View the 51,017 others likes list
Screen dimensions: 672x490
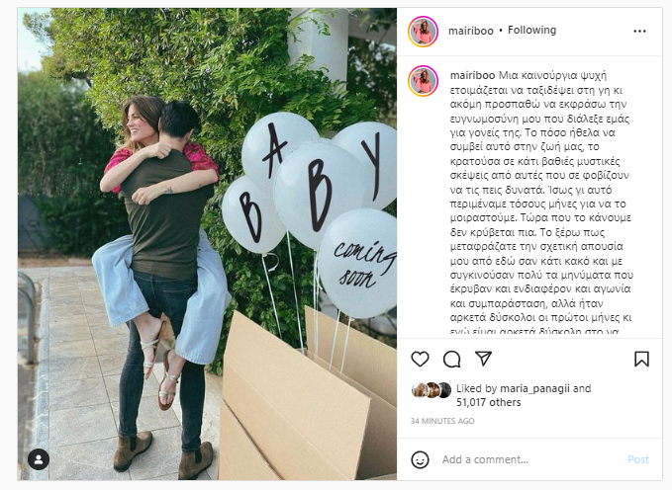[x=489, y=402]
